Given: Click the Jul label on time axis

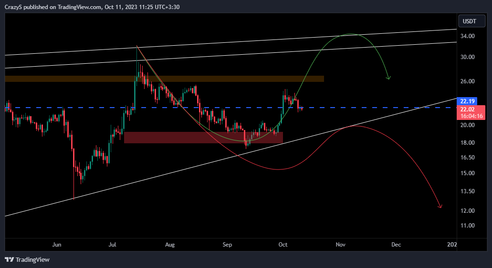Looking at the screenshot, I should [112, 245].
